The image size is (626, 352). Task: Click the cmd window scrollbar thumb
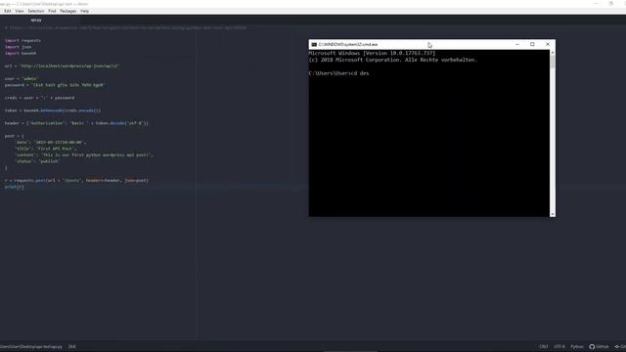point(553,62)
